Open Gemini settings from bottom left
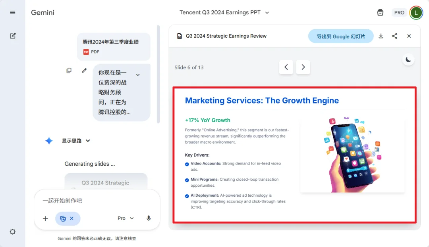 coord(12,232)
